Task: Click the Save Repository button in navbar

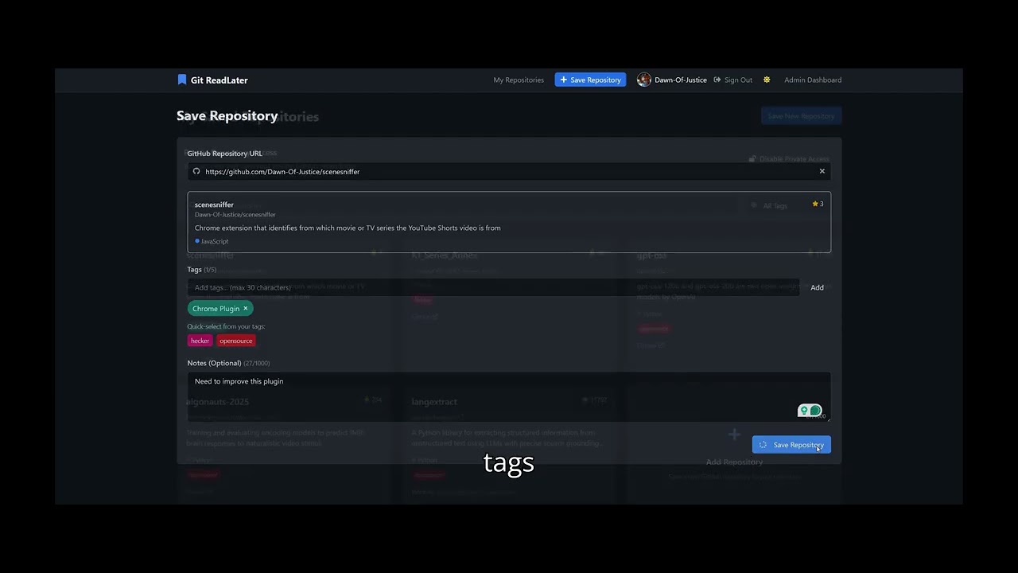Action: point(590,80)
